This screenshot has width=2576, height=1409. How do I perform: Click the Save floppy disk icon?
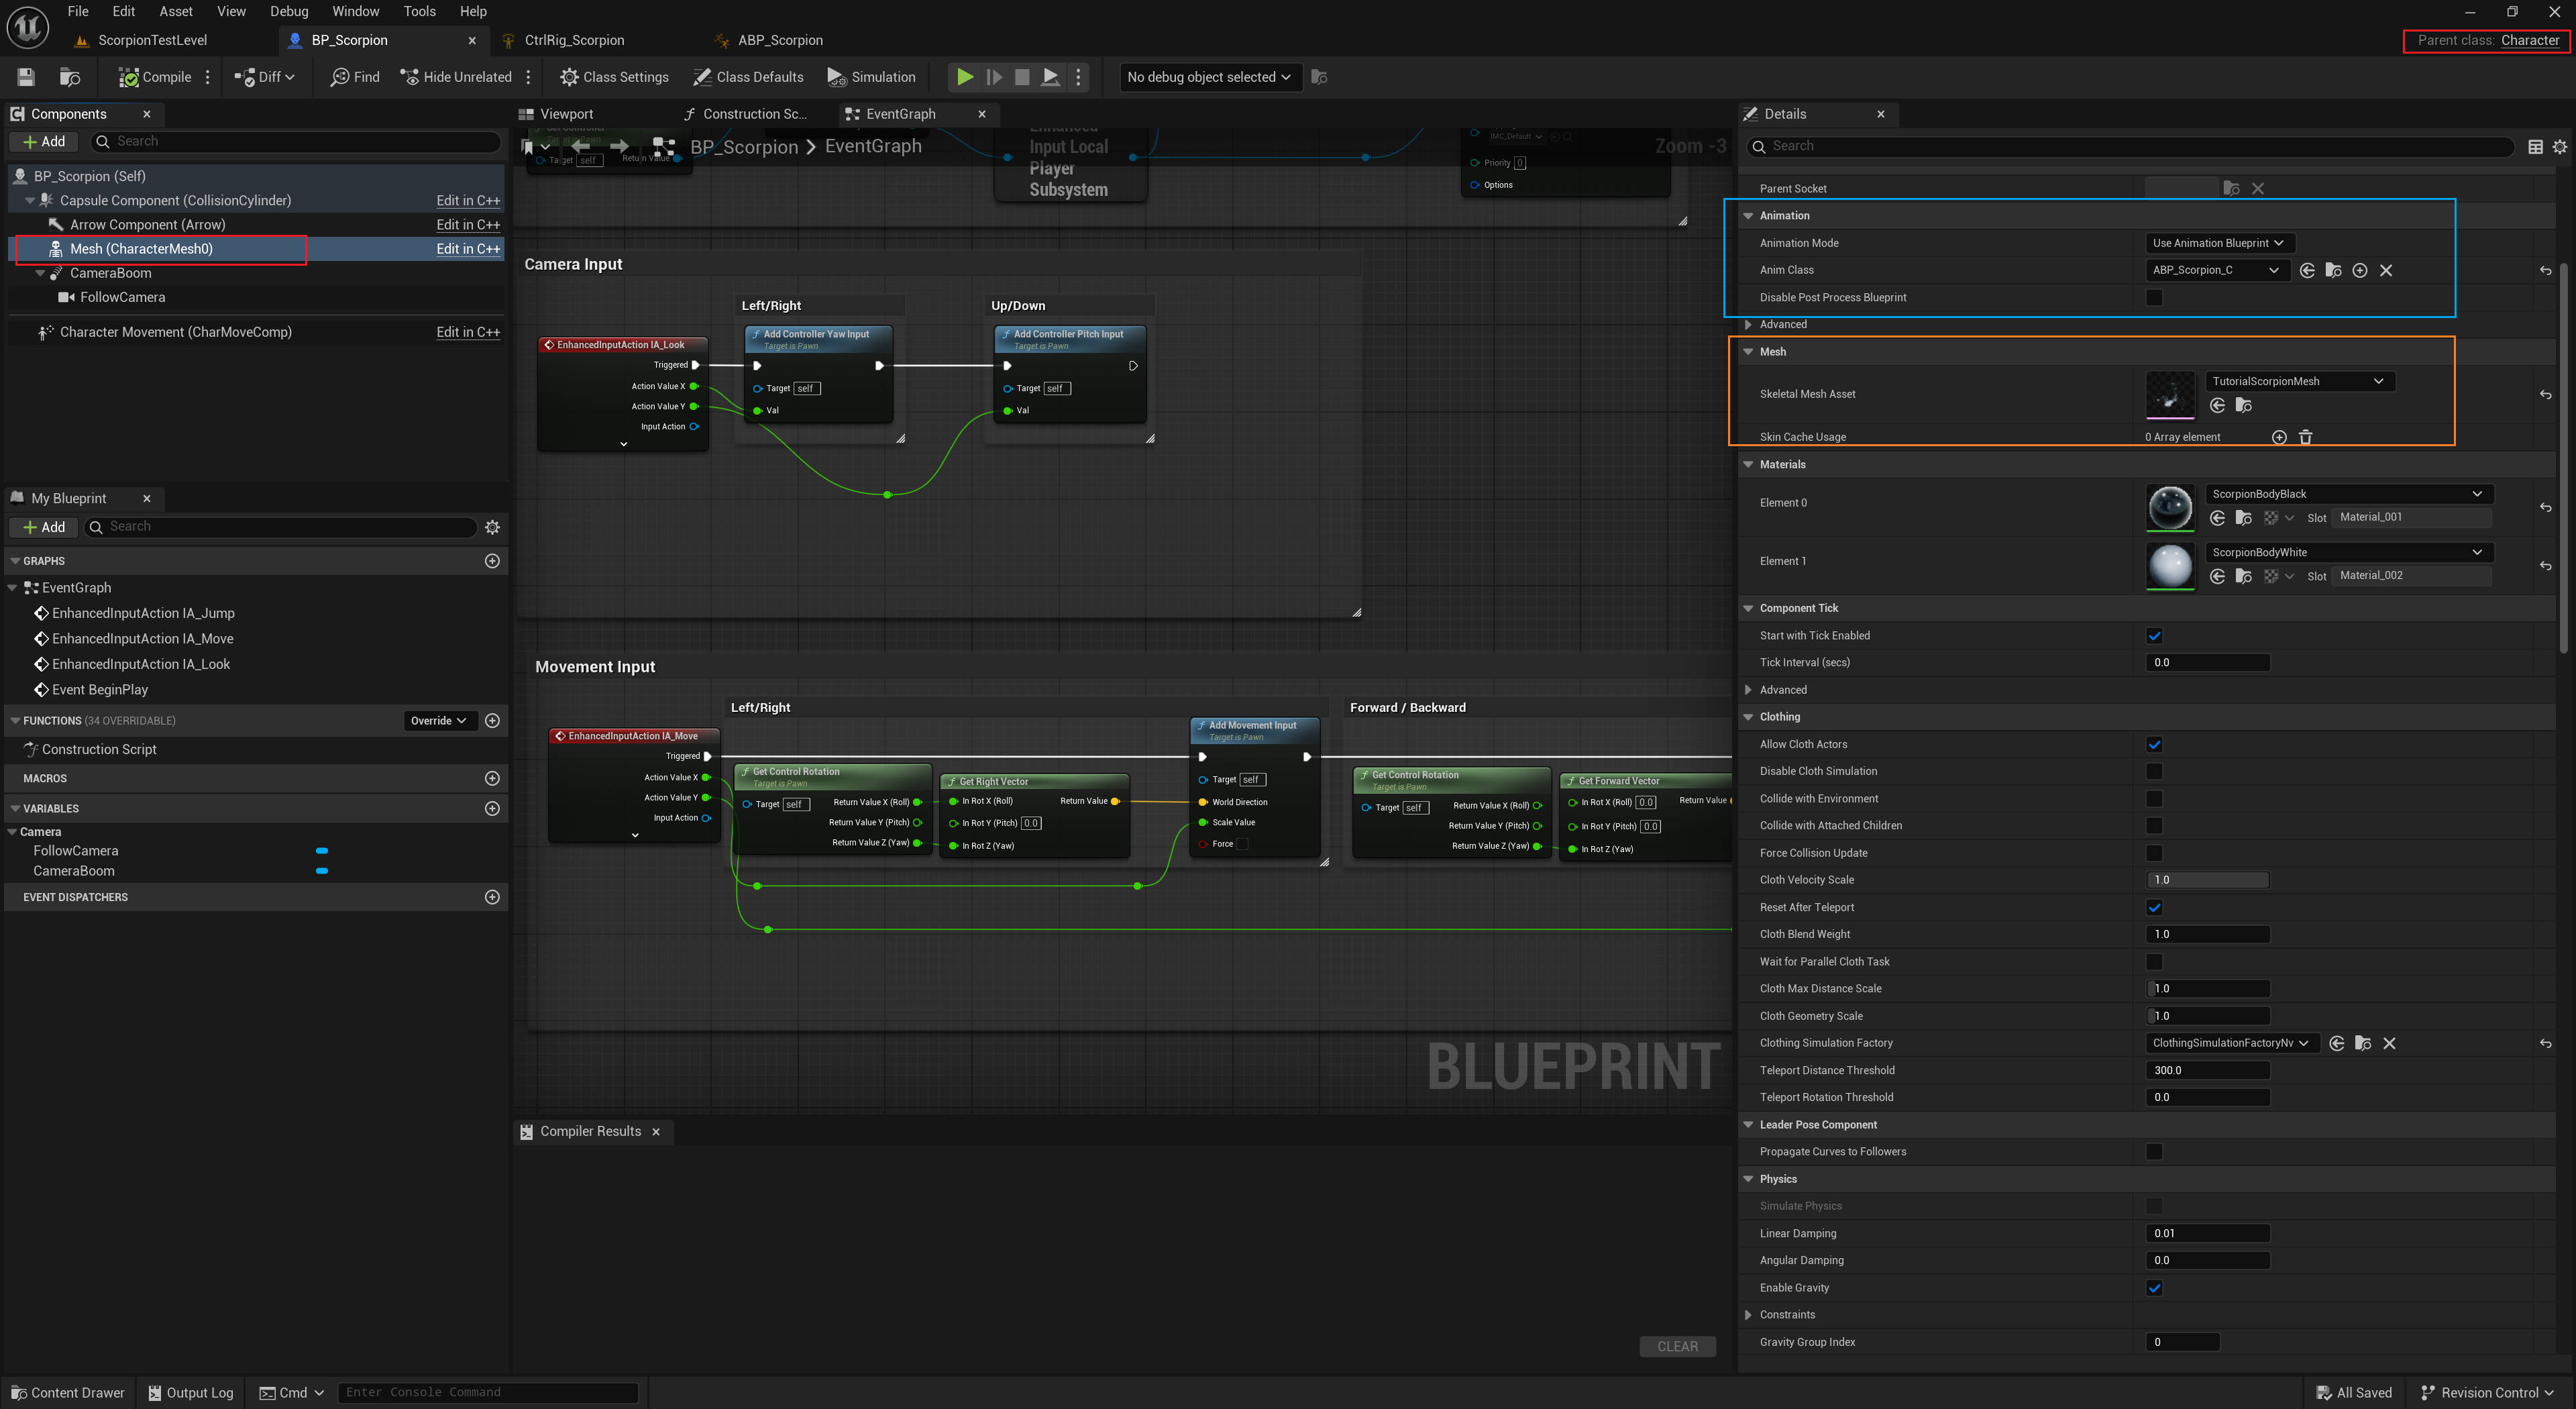coord(26,77)
